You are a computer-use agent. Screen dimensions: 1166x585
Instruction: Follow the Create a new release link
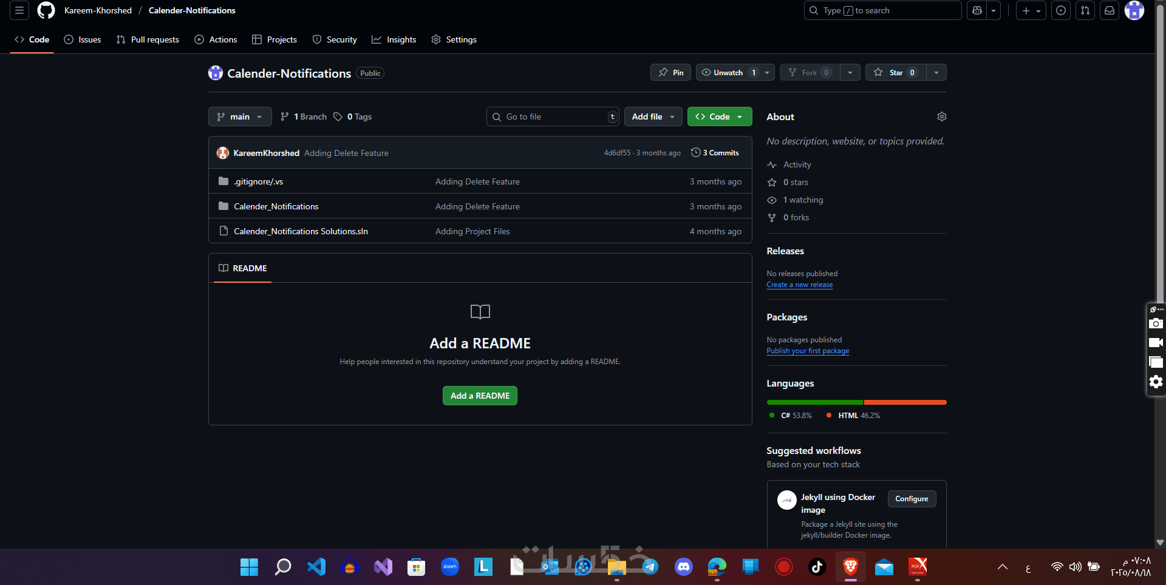coord(800,285)
